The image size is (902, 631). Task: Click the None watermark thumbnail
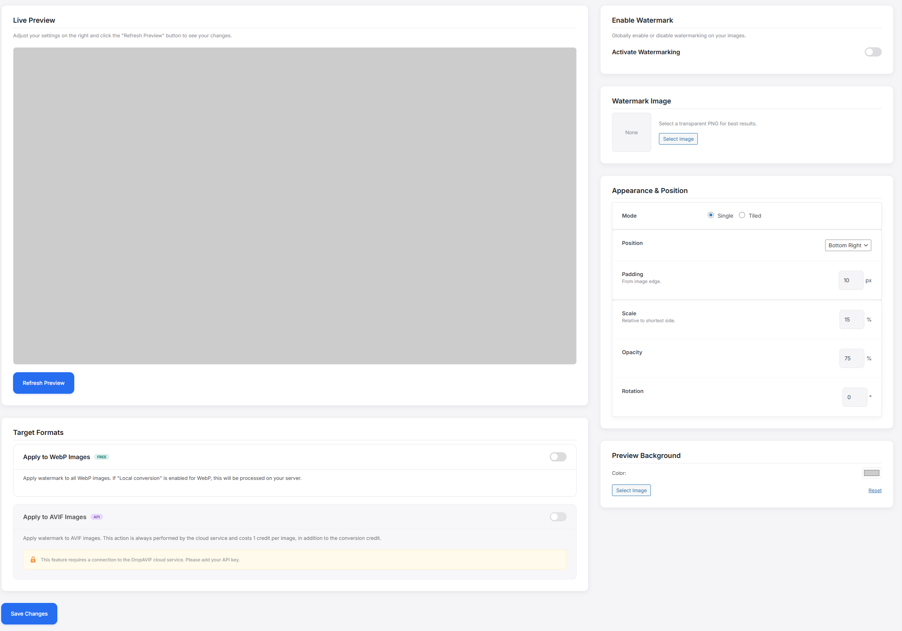click(x=631, y=132)
